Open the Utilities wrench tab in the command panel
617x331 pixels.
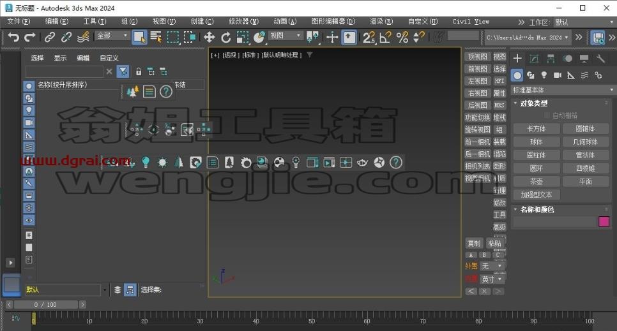pyautogui.click(x=600, y=59)
